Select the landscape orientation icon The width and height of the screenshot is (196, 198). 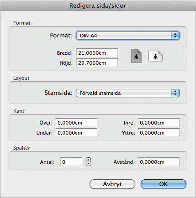click(x=155, y=56)
